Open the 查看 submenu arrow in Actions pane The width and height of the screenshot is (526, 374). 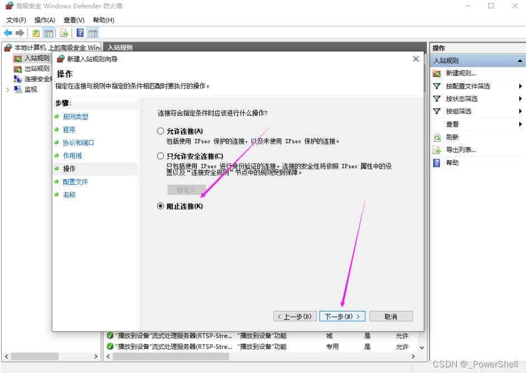coord(520,124)
